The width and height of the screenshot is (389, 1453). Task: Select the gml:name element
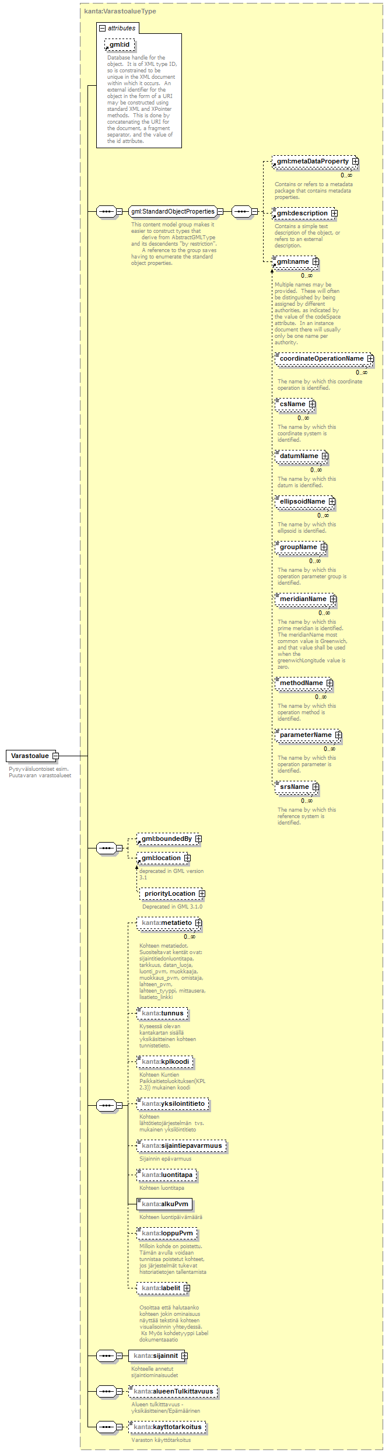point(293,261)
